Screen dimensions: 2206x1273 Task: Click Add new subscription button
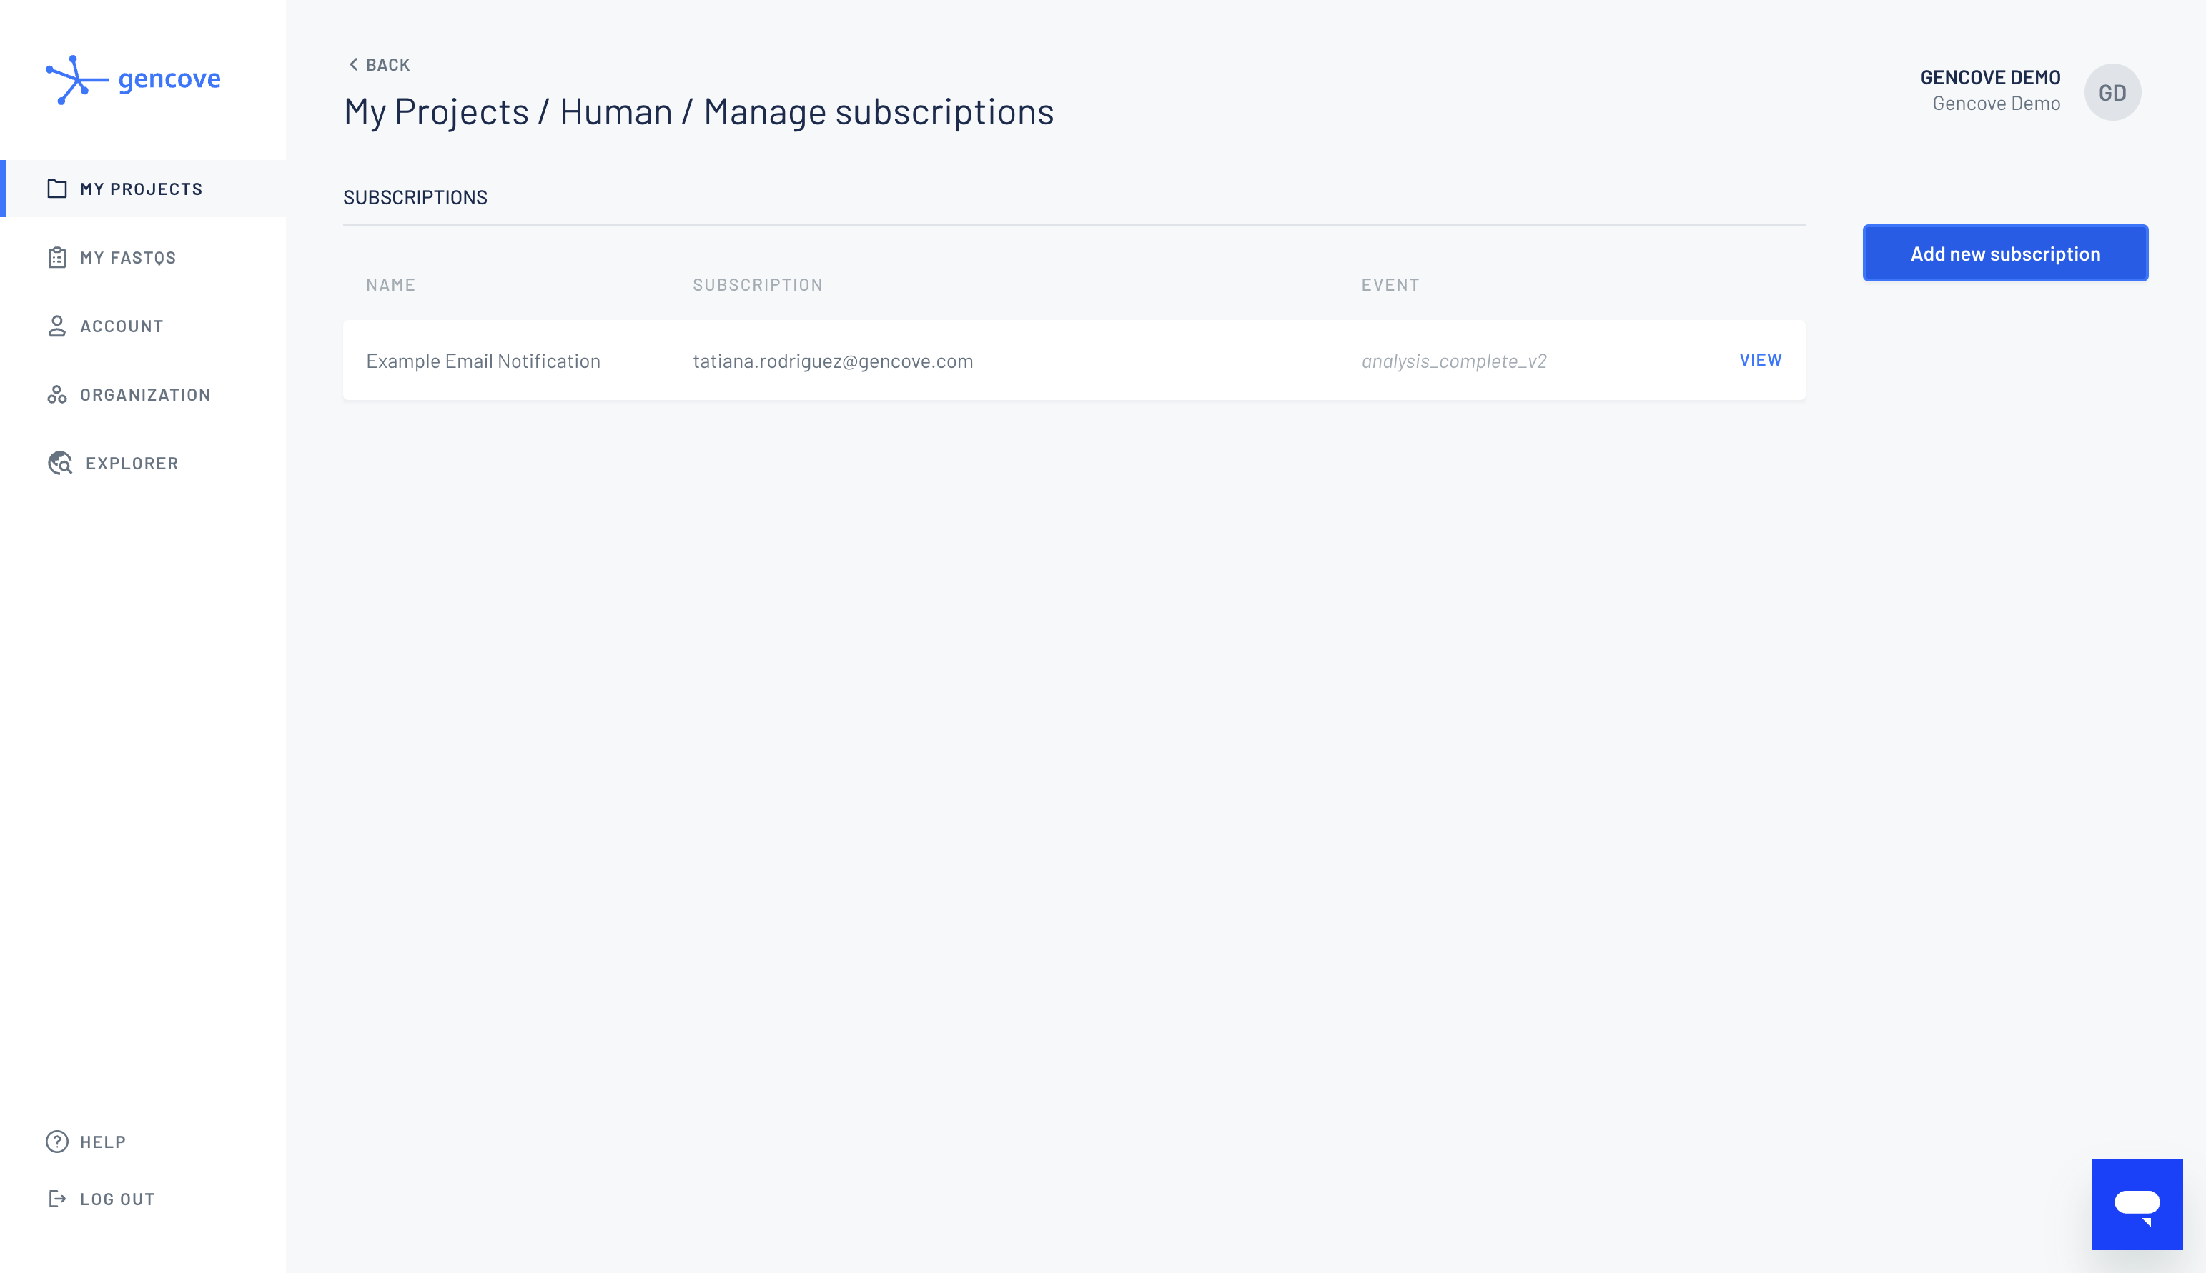point(2005,254)
